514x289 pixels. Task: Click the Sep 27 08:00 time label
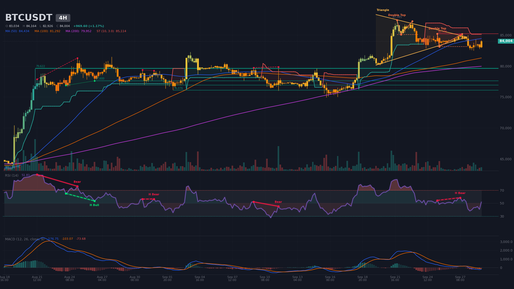pyautogui.click(x=460, y=278)
